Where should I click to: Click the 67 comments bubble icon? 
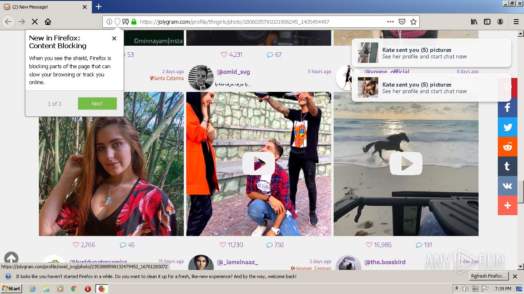click(270, 55)
